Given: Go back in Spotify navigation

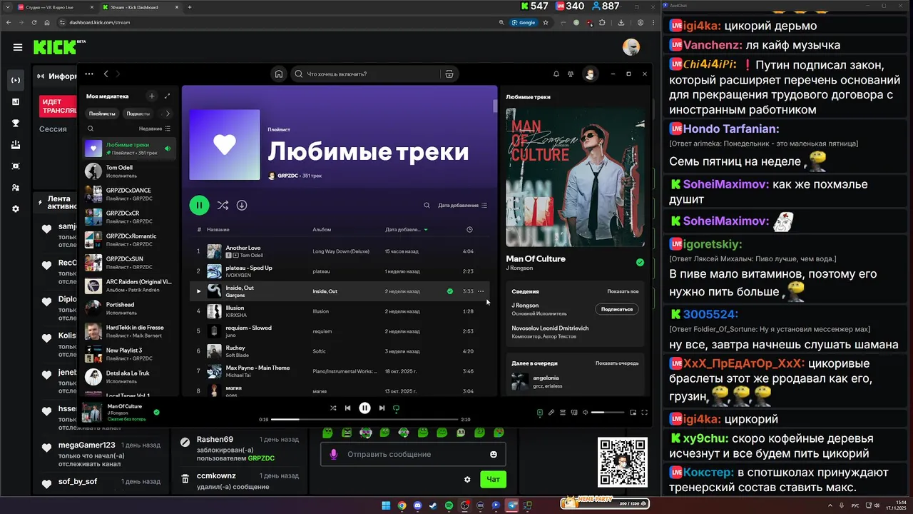Looking at the screenshot, I should [x=106, y=74].
